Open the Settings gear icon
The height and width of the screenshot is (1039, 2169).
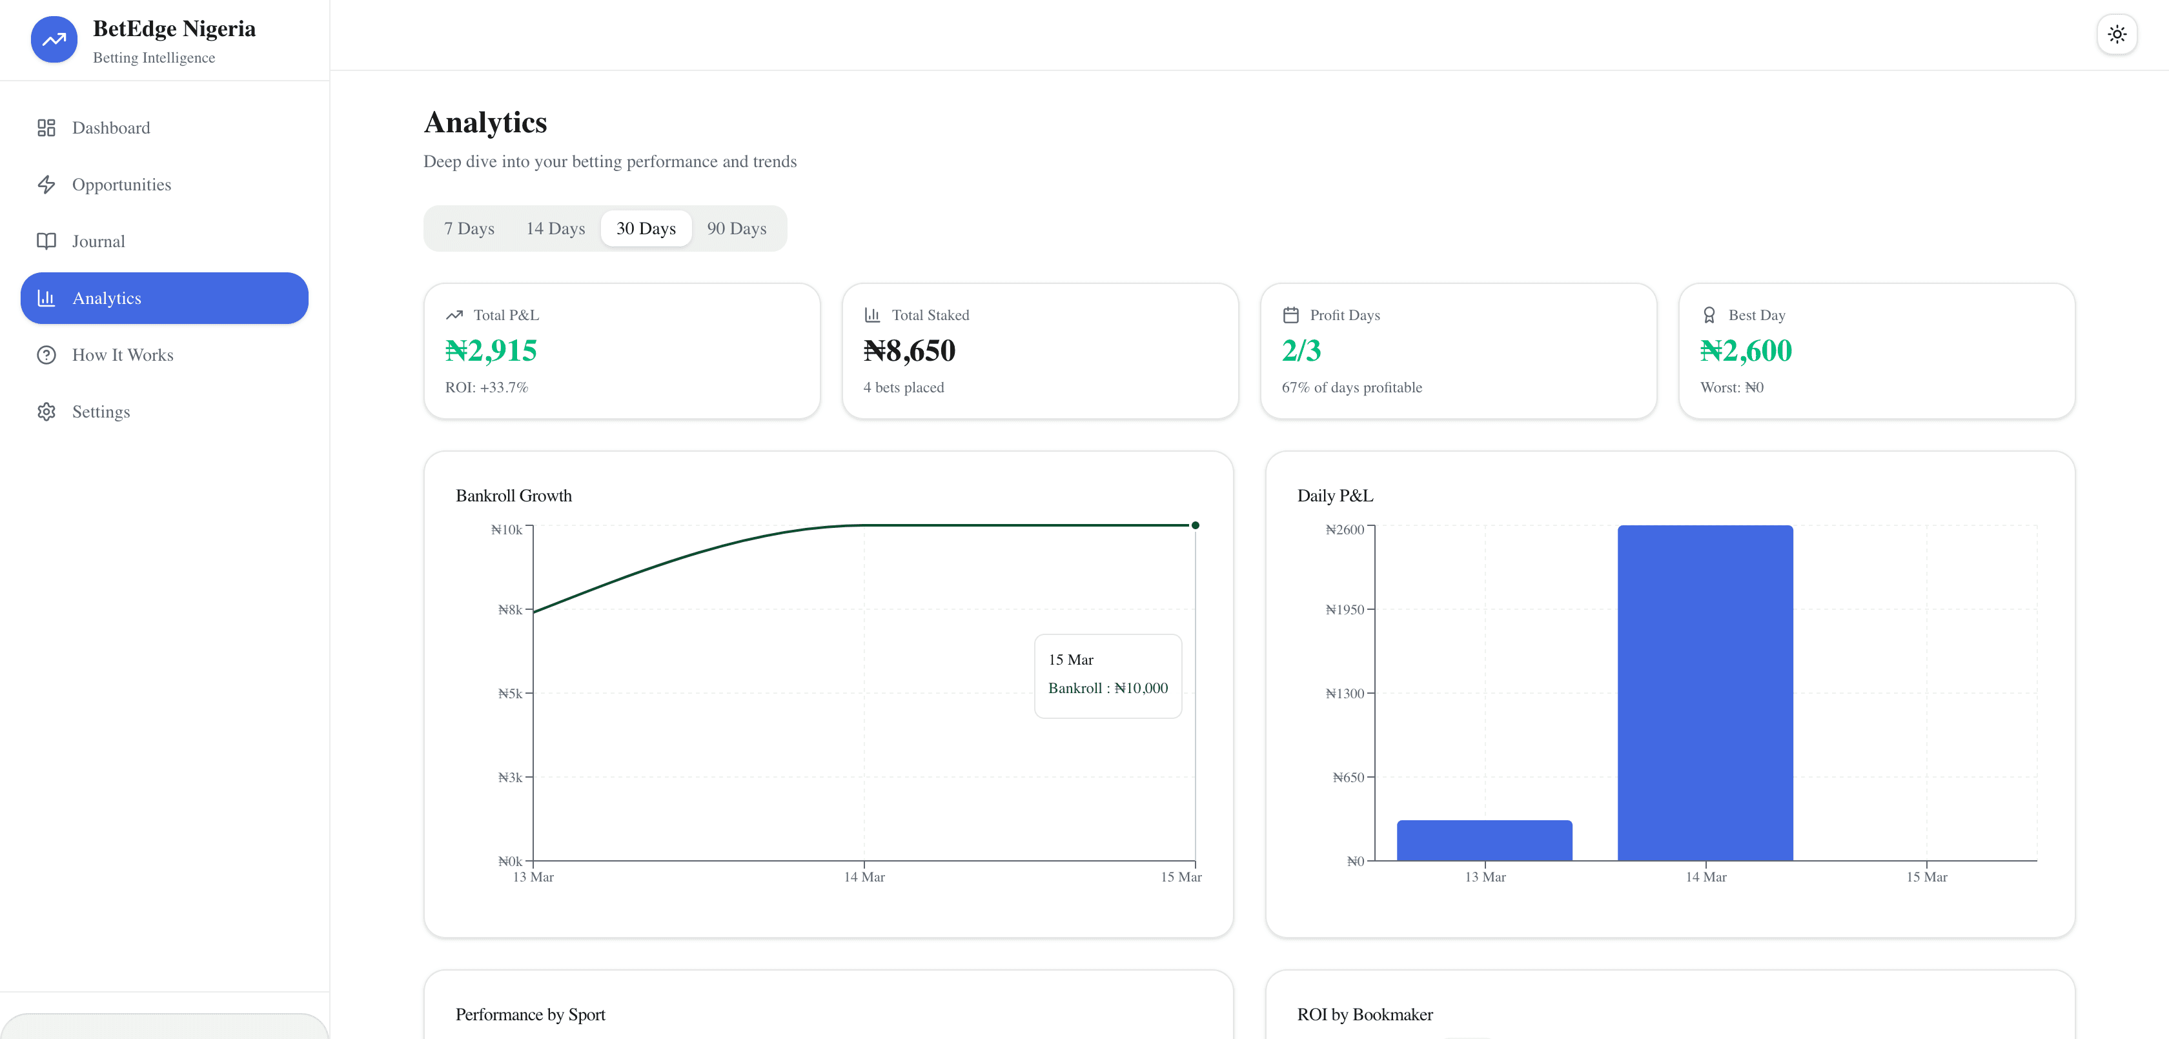[47, 412]
